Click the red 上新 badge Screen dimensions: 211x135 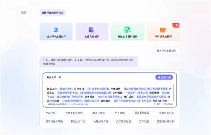coord(176,25)
